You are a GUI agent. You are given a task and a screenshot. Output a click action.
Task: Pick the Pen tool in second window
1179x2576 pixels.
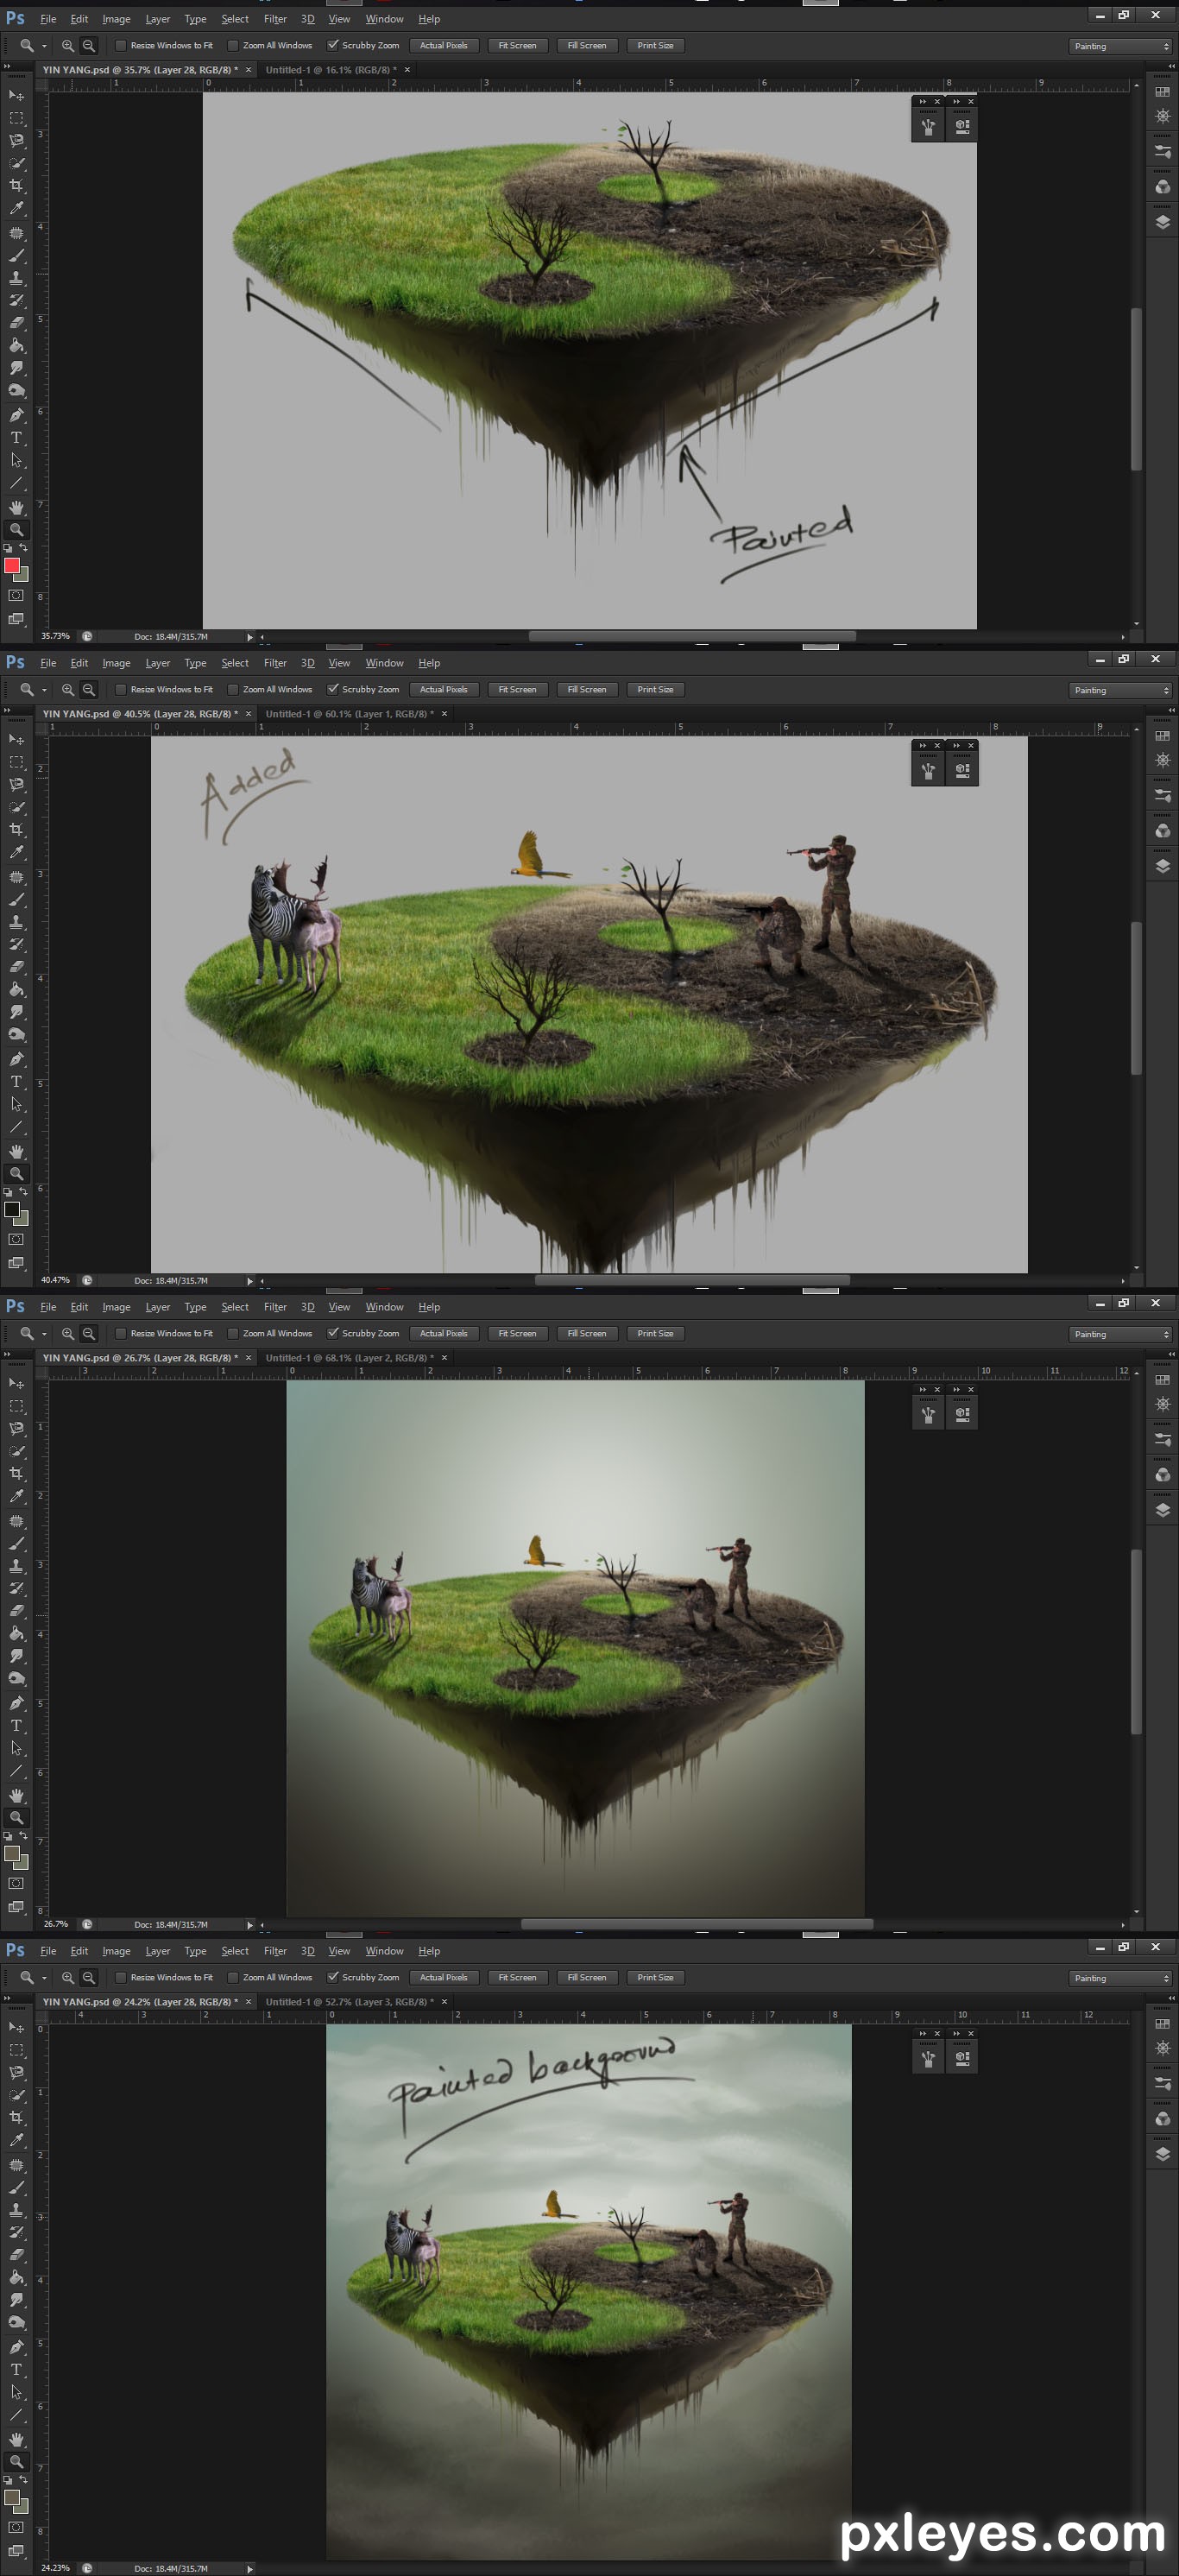tap(16, 1058)
